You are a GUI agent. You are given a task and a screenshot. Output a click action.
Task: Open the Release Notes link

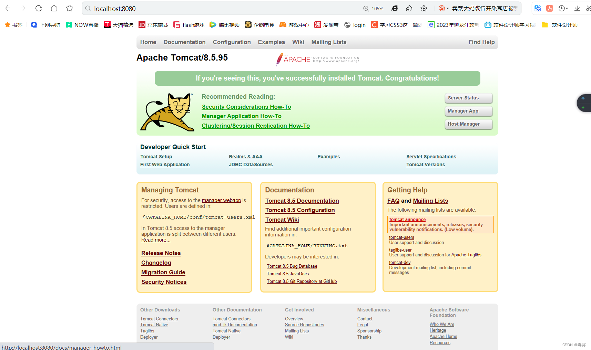point(161,253)
